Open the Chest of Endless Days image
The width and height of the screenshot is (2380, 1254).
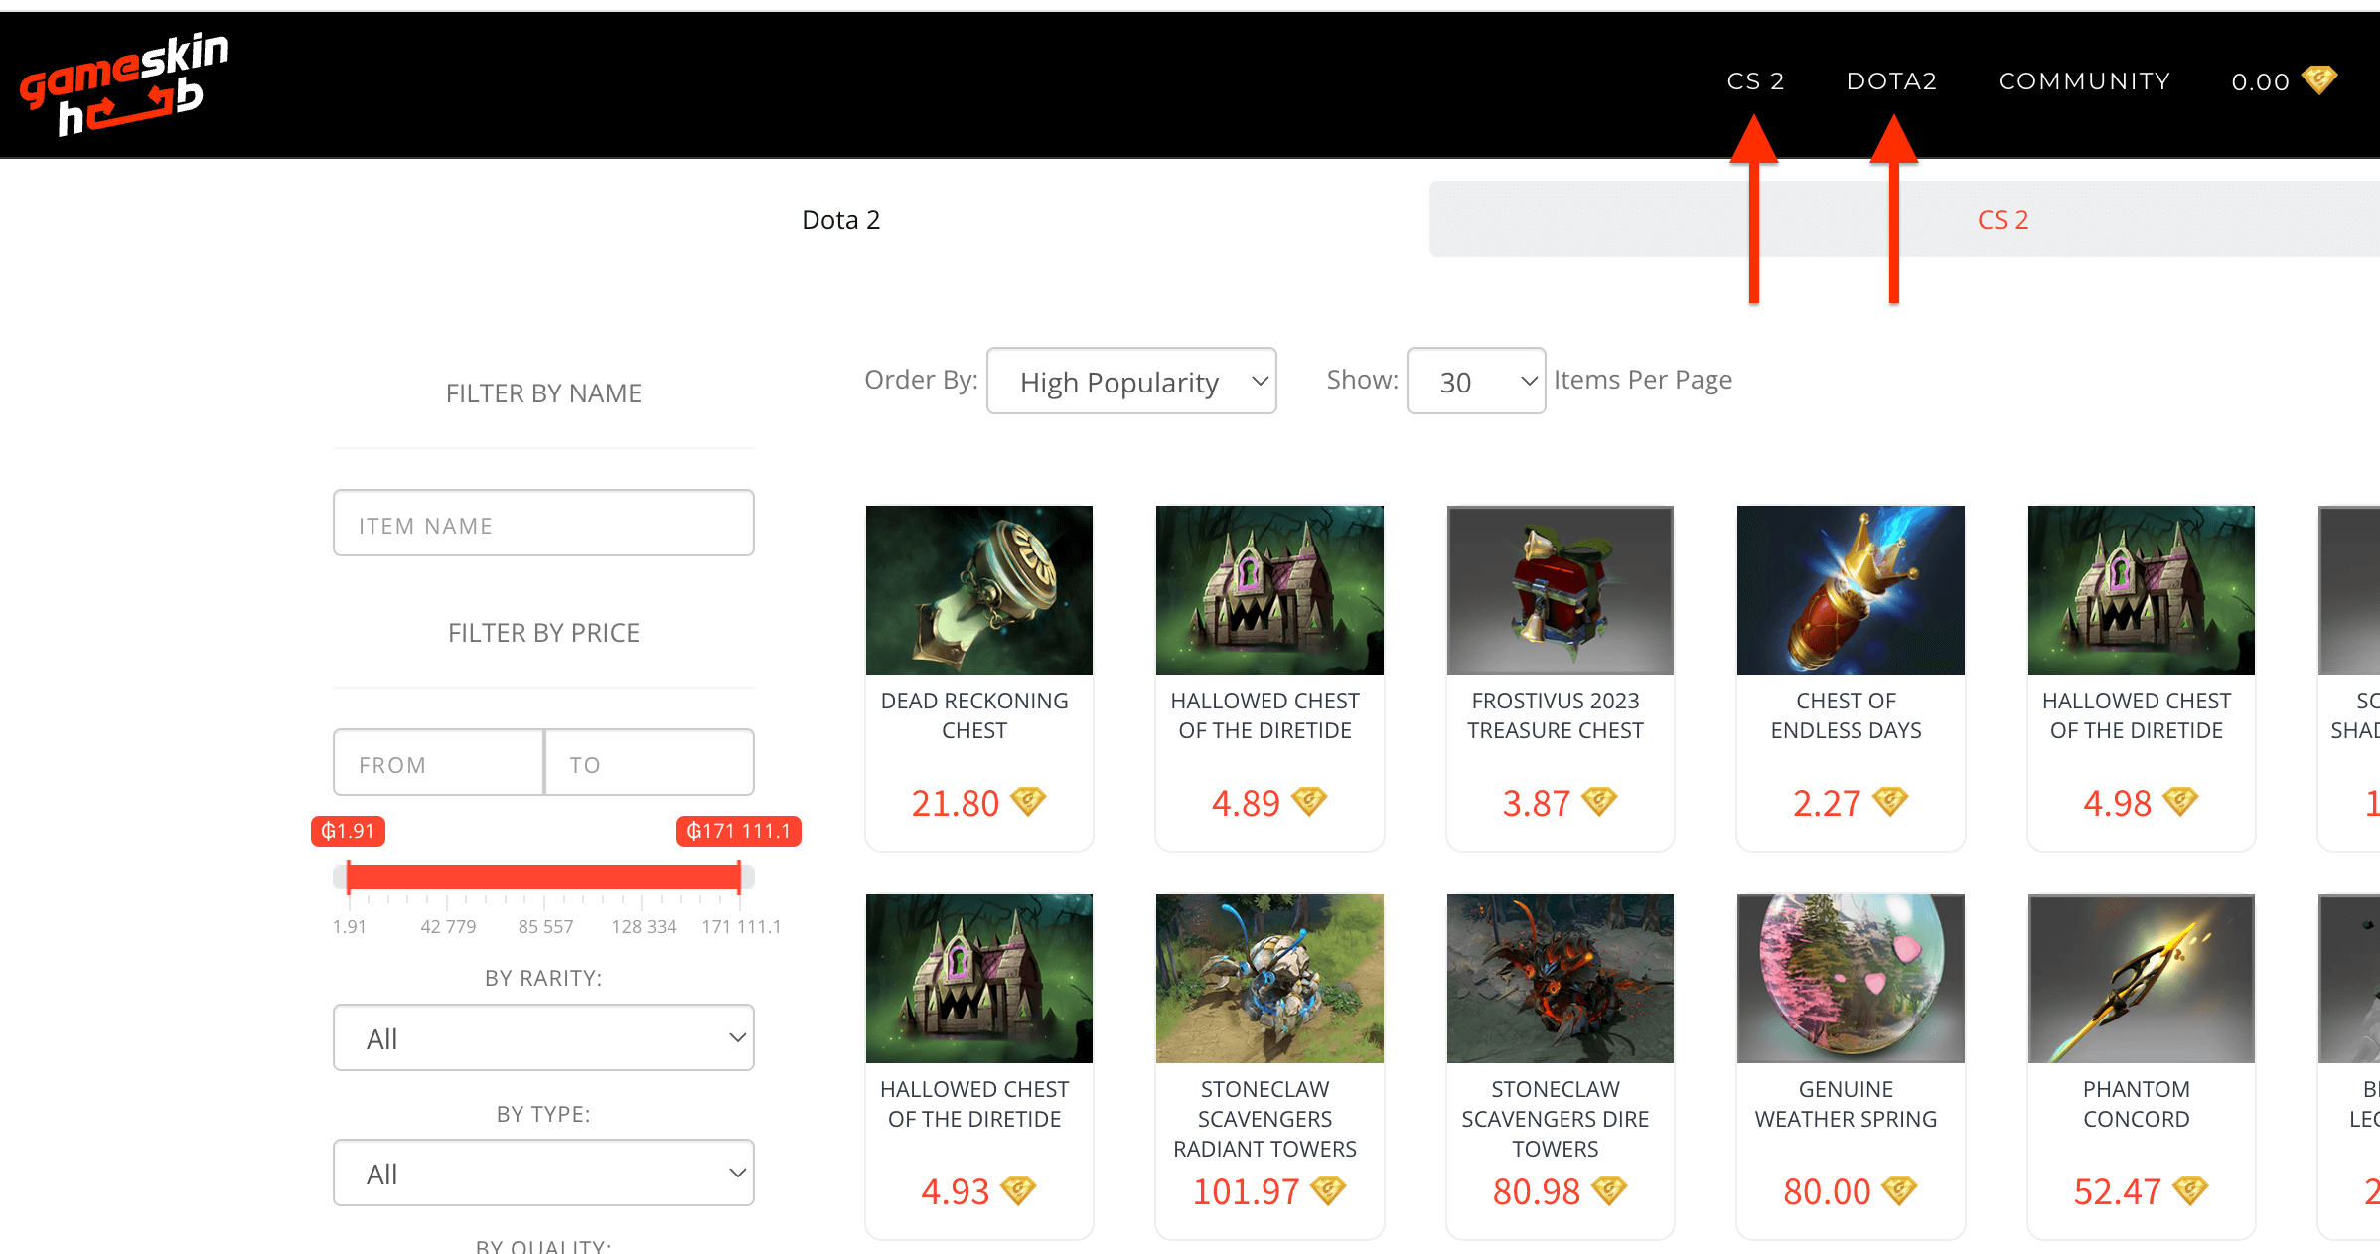[x=1850, y=589]
